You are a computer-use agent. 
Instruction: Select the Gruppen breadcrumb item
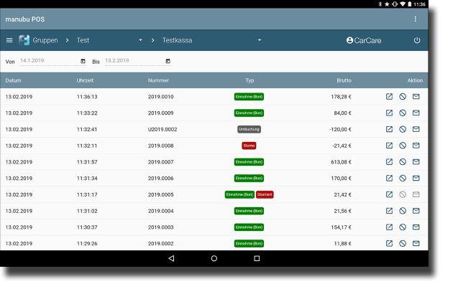[x=45, y=40]
